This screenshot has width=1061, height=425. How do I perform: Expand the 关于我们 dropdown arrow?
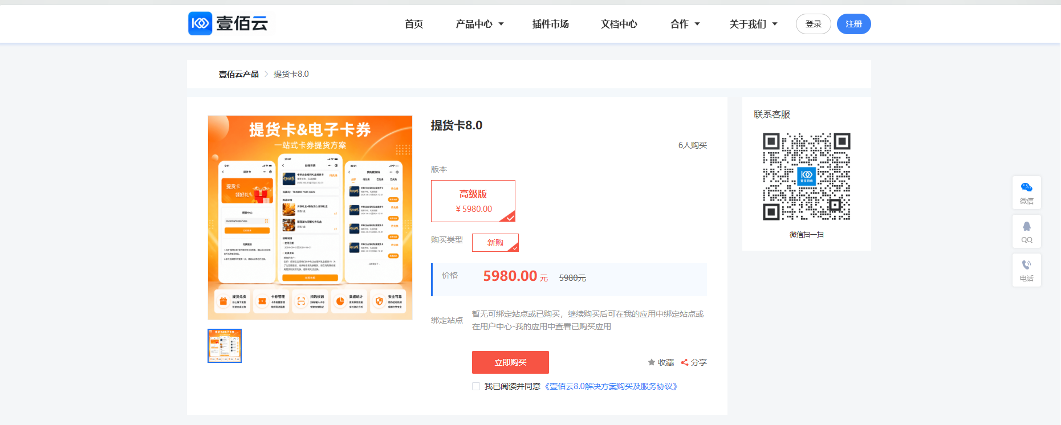[775, 24]
